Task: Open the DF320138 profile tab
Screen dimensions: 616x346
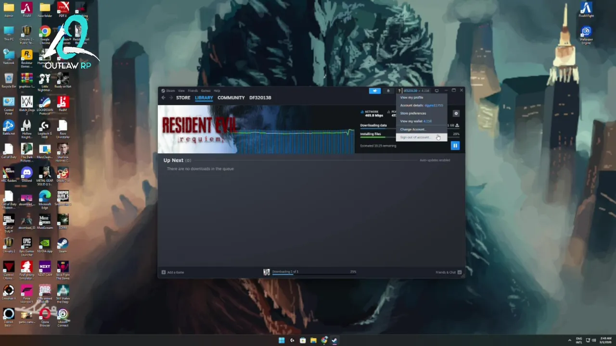Action: pos(260,98)
